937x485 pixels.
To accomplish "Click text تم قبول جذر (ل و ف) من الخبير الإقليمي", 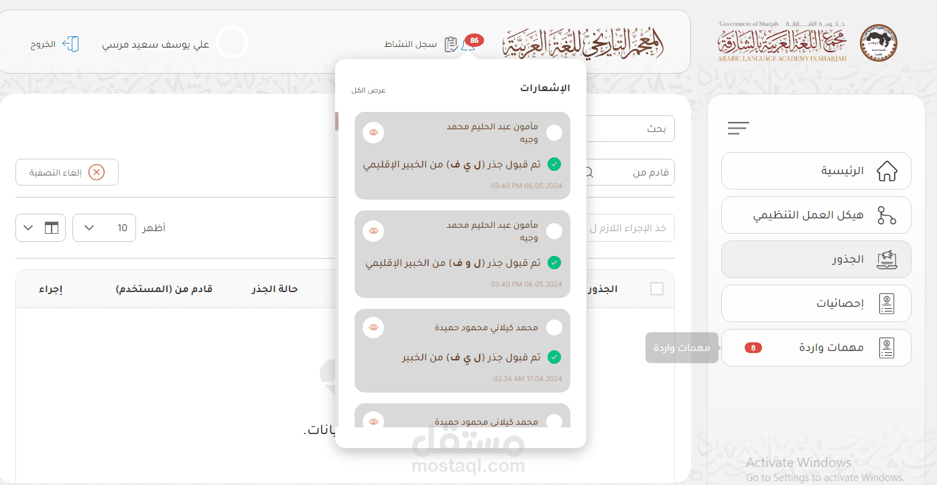I will (453, 263).
